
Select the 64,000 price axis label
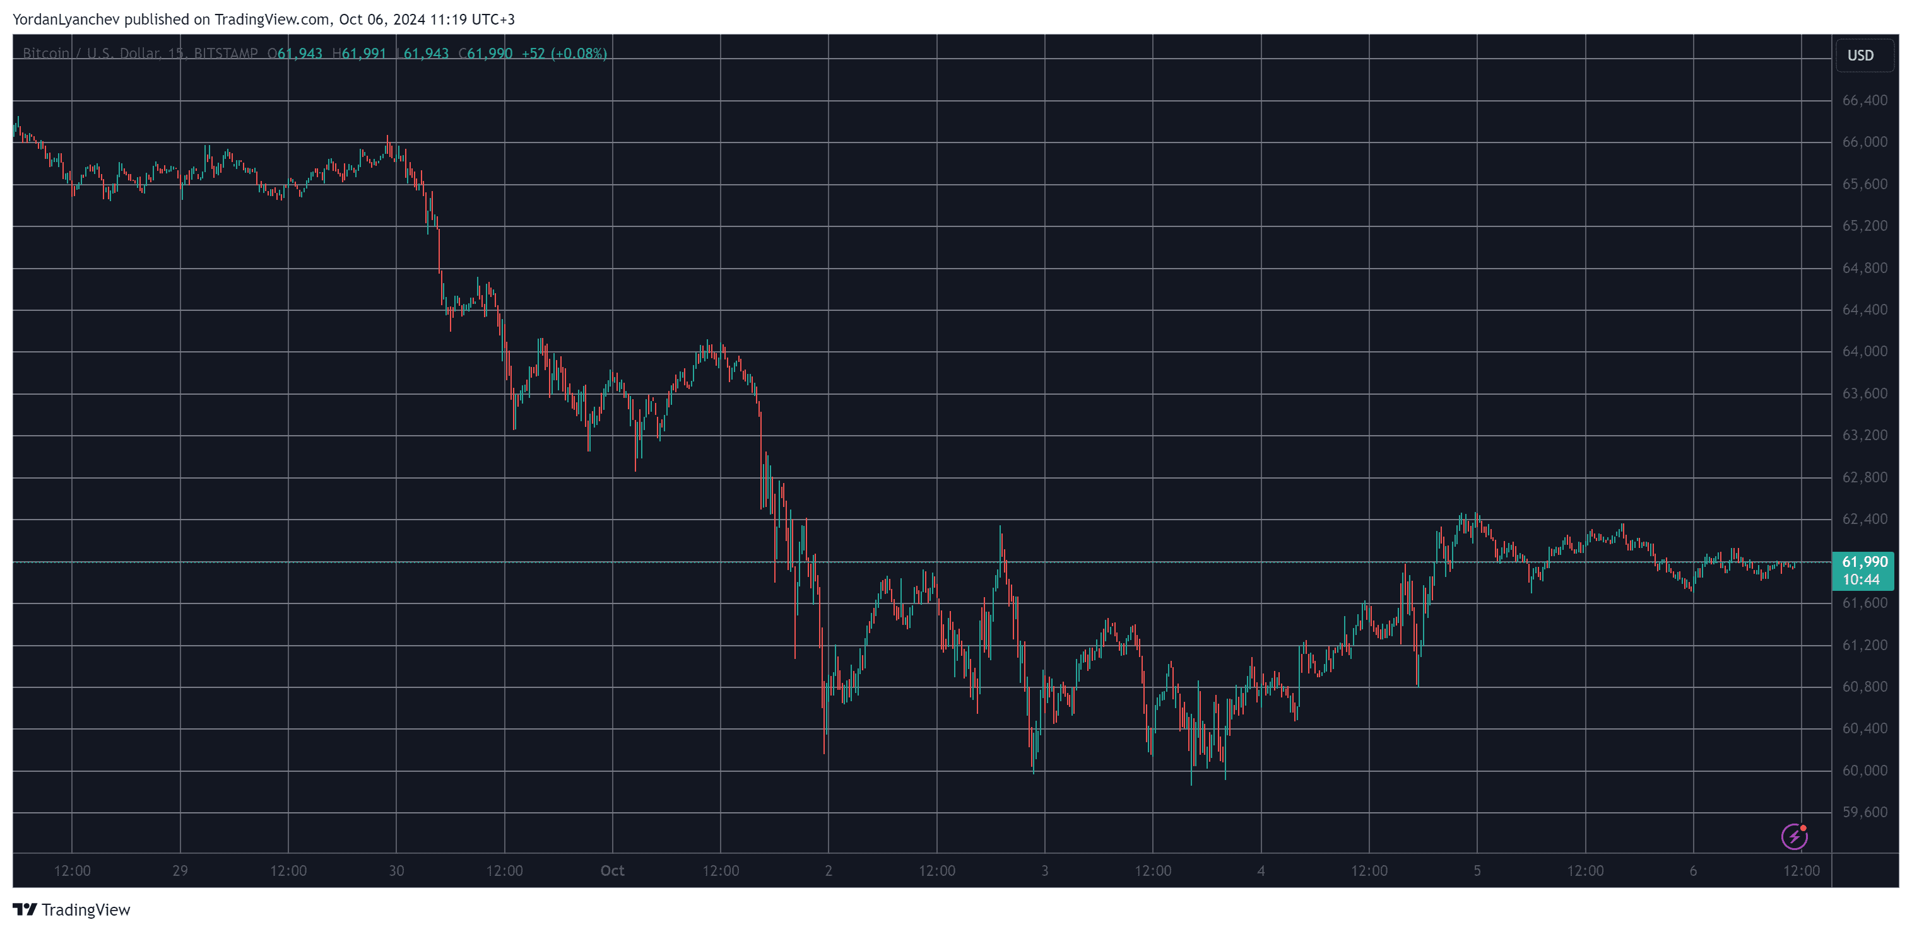click(1865, 351)
